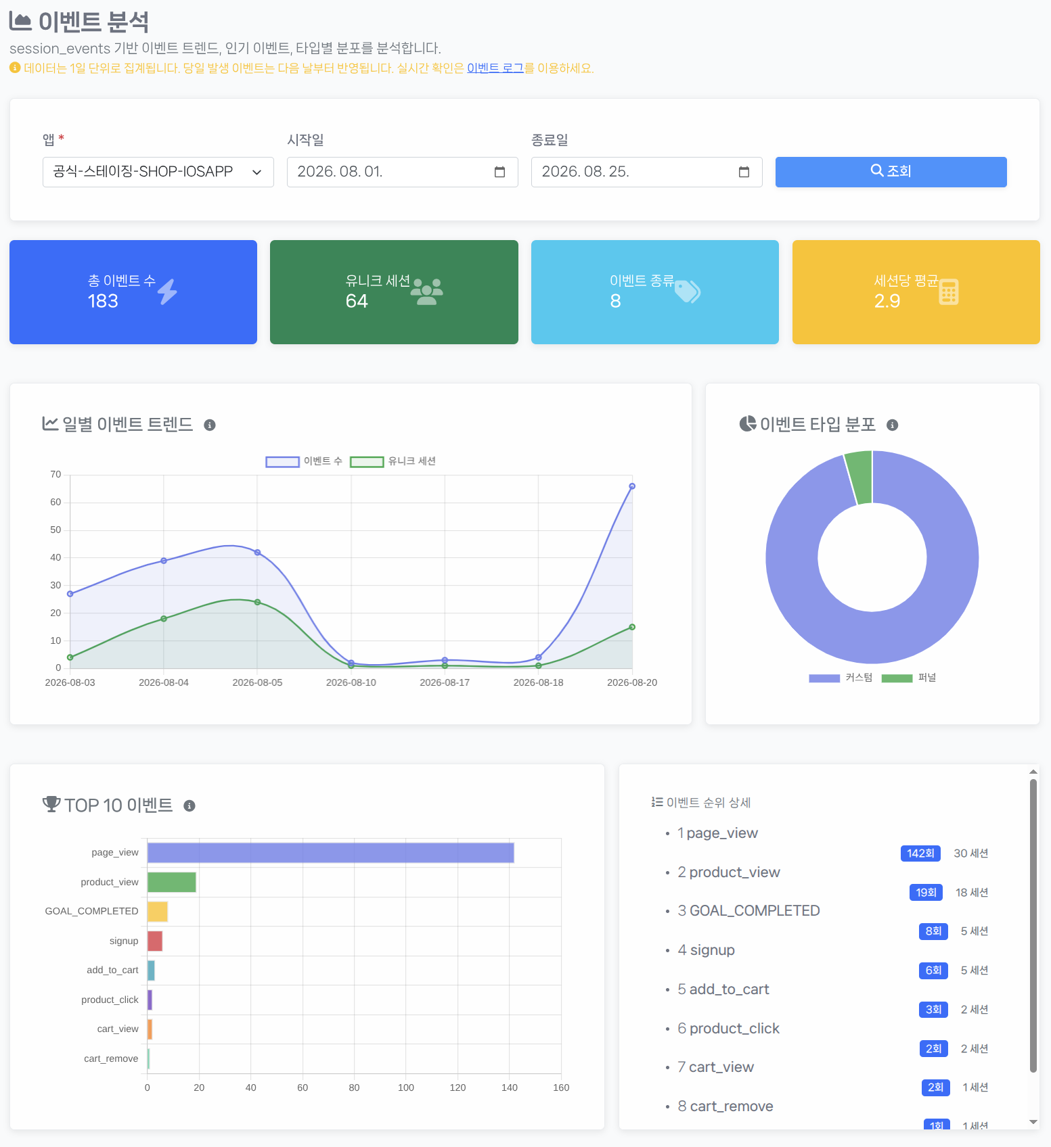
Task: Click the product_view bar in TOP 10 chart
Action: (x=172, y=882)
